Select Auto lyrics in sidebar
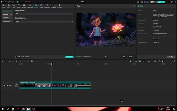Viewport: 177px width, 111px height. click(x=7, y=18)
